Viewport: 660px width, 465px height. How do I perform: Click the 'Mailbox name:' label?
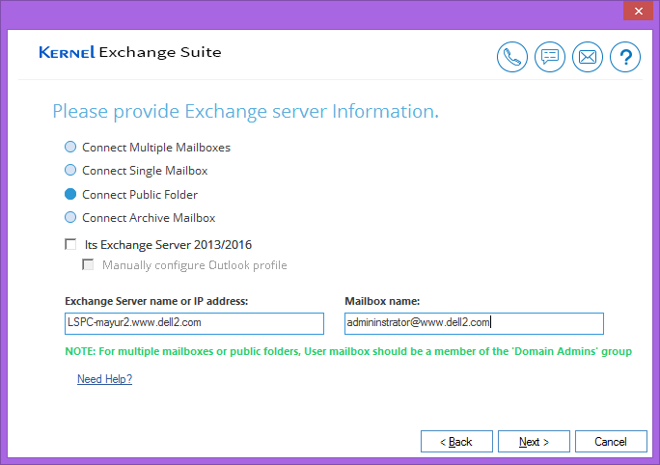point(382,301)
